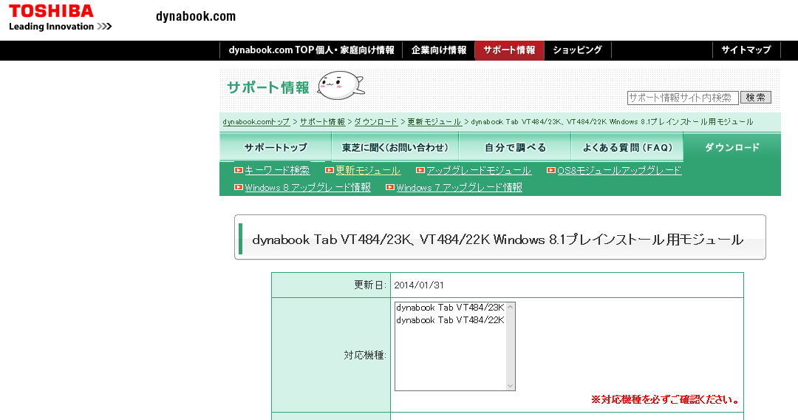This screenshot has height=420, width=798.
Task: Click the 更新日 row label
Action: [370, 285]
